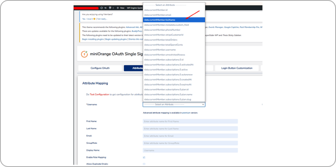Open the Google Captcha plugin link
This screenshot has height=167, width=336.
point(231,27)
